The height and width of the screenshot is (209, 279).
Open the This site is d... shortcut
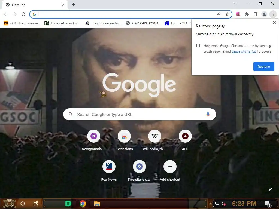tap(139, 171)
